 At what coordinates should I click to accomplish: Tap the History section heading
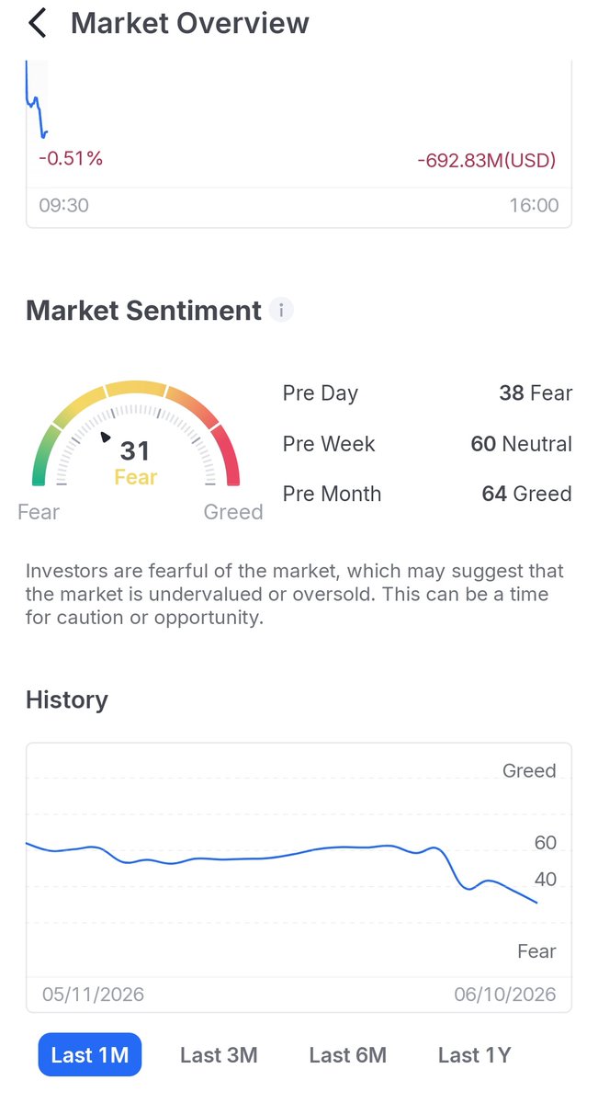click(67, 699)
